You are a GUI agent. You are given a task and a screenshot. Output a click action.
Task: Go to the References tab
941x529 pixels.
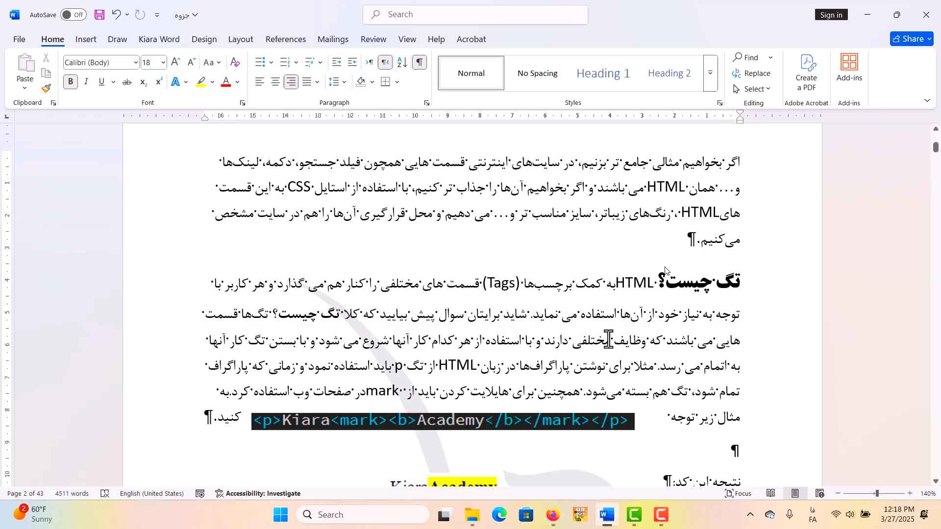tap(286, 39)
